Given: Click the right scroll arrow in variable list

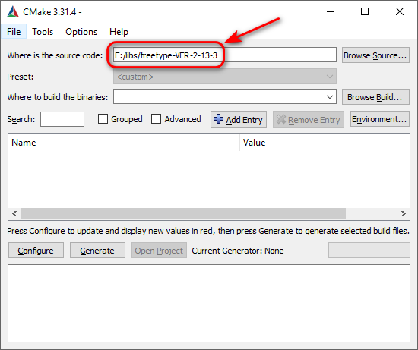Looking at the screenshot, I should click(x=404, y=213).
